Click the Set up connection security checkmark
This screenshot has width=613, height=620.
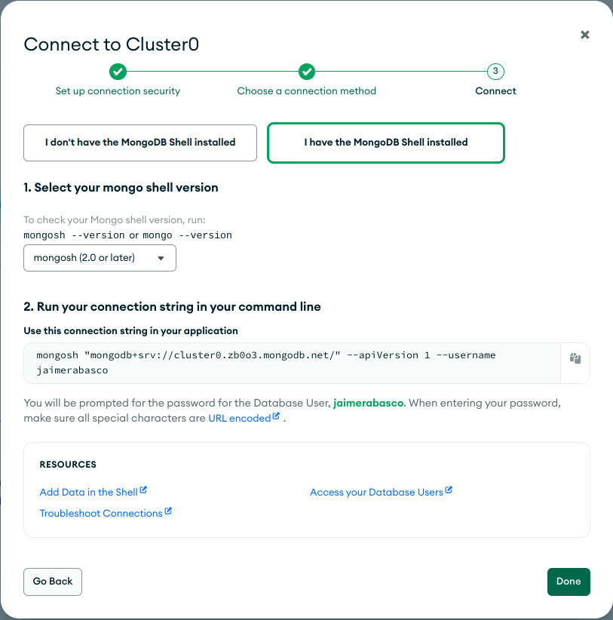[x=118, y=72]
